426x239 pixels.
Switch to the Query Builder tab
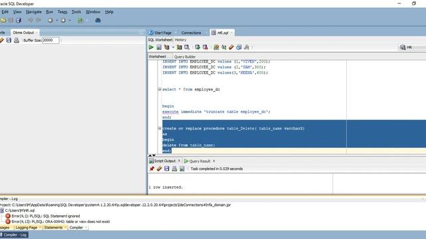185,56
